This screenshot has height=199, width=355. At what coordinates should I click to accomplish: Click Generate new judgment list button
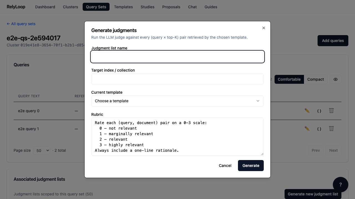coord(313,194)
